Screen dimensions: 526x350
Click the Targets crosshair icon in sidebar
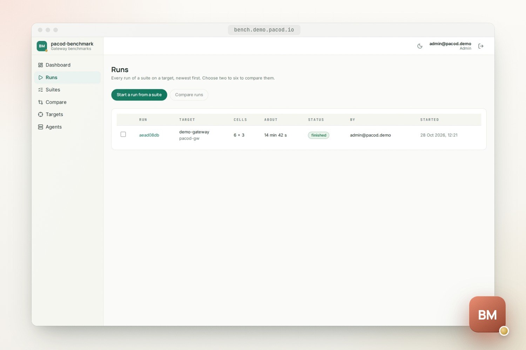click(41, 114)
